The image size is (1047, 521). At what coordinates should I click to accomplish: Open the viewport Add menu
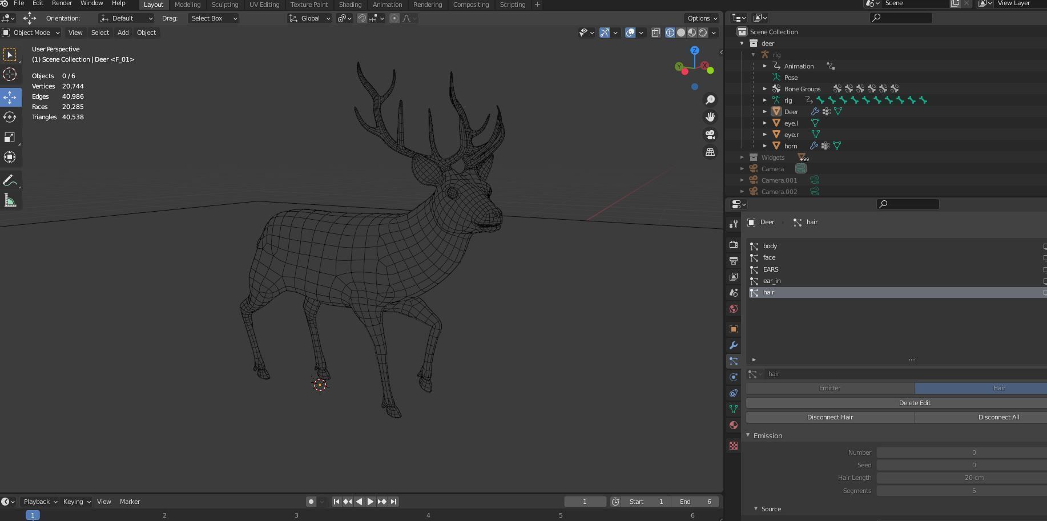coord(123,33)
